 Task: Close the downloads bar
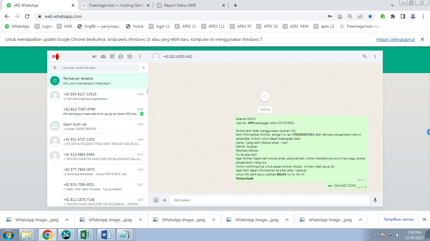[x=424, y=219]
